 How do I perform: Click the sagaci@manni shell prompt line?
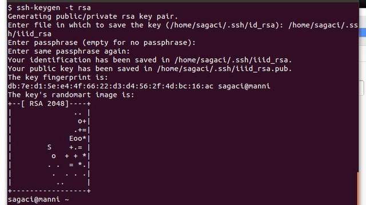tap(38, 200)
